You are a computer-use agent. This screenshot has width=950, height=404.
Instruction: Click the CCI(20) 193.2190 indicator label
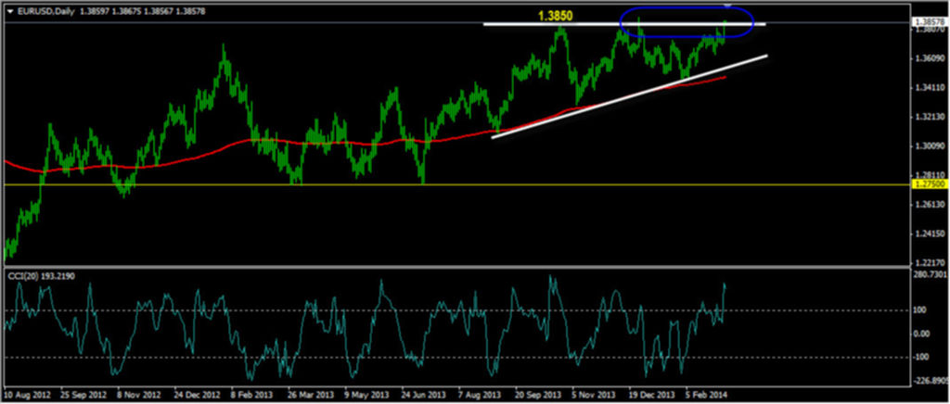click(x=41, y=276)
